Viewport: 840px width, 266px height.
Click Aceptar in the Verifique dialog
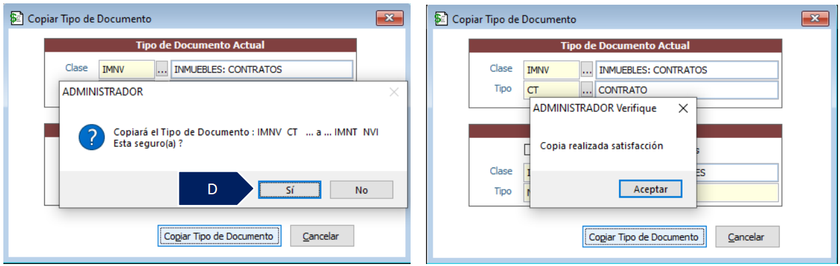coord(650,189)
